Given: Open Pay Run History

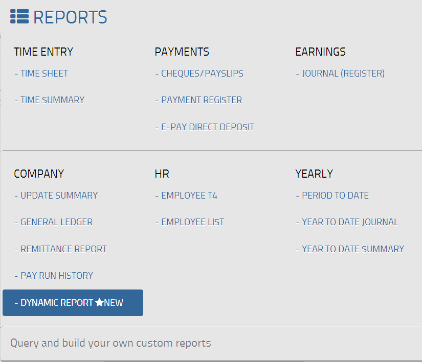Looking at the screenshot, I should pyautogui.click(x=56, y=275).
